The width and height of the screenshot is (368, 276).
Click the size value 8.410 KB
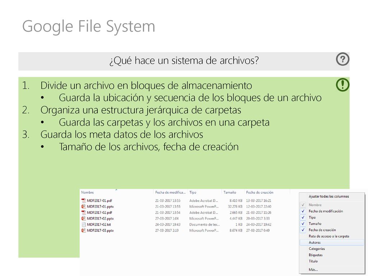(236, 201)
